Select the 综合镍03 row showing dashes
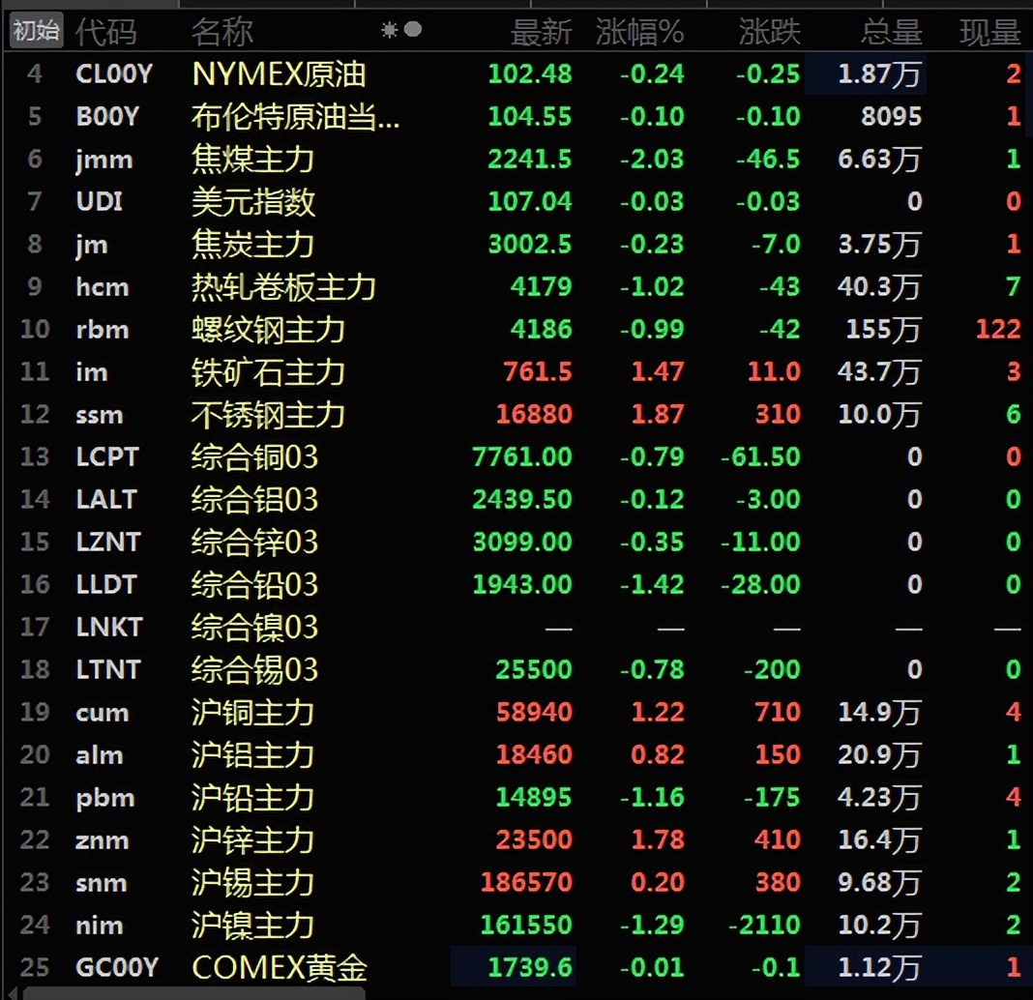 (x=256, y=628)
